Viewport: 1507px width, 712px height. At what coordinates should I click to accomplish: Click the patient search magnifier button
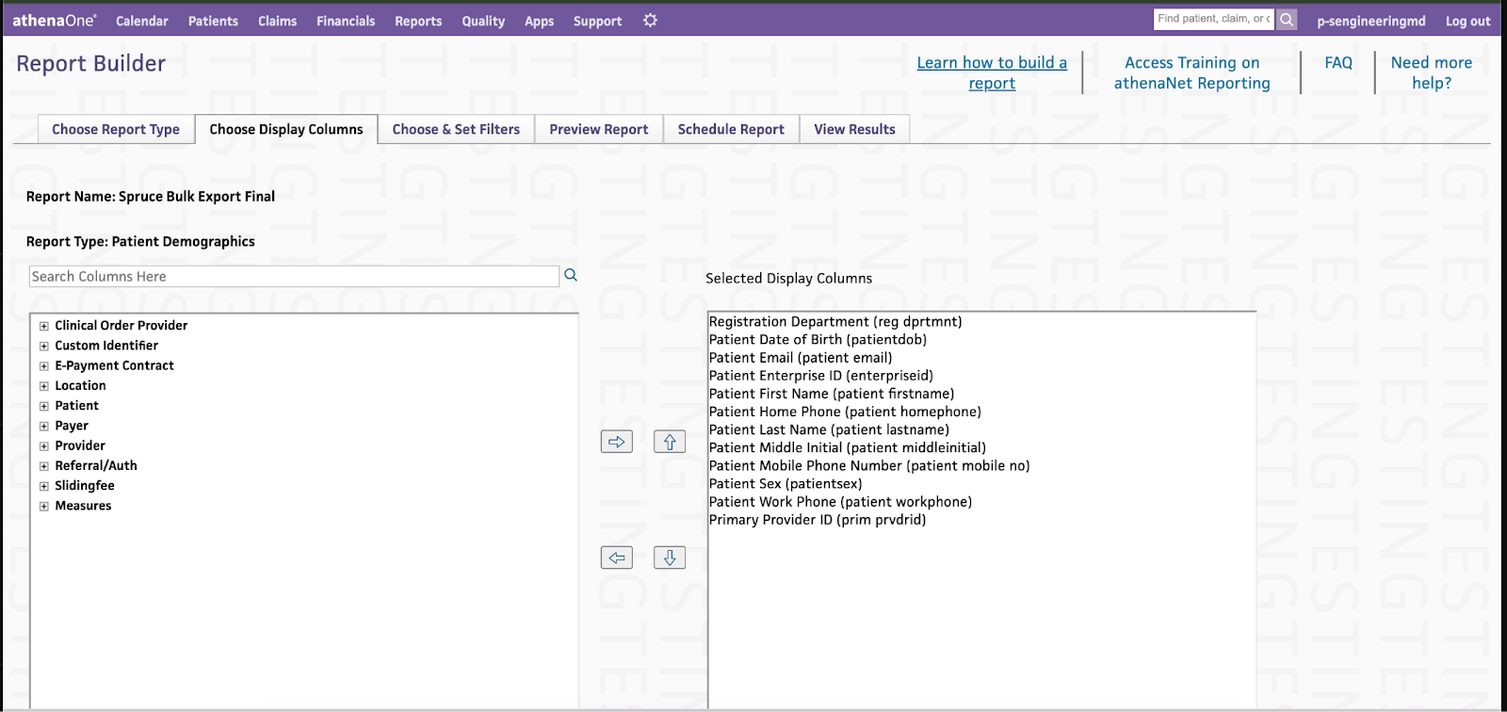(1287, 19)
